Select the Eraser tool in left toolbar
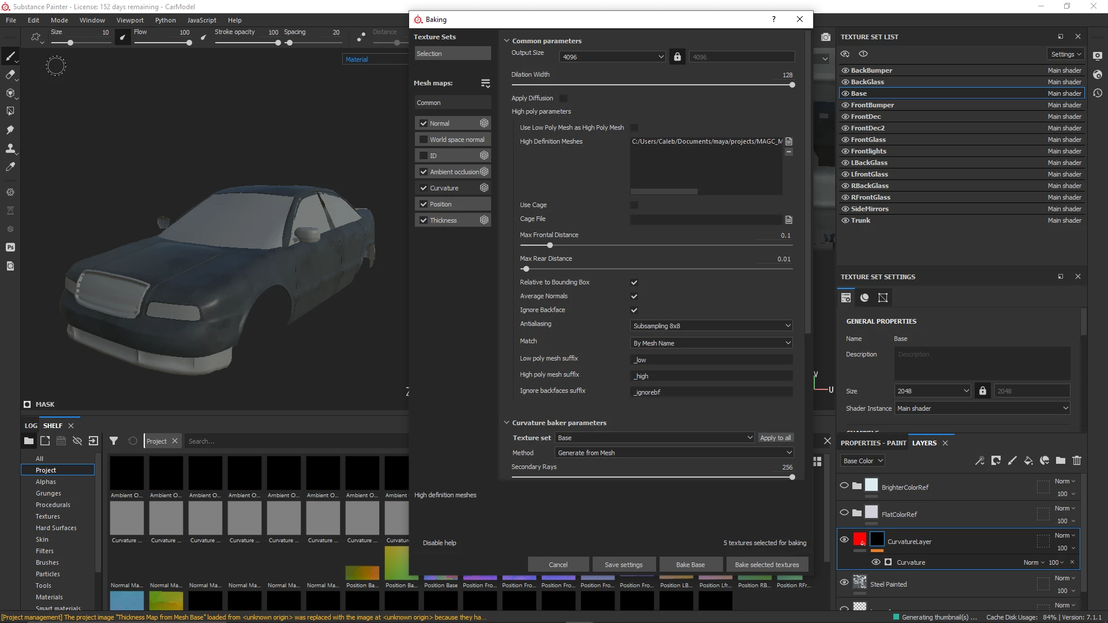This screenshot has width=1108, height=623. (x=10, y=74)
